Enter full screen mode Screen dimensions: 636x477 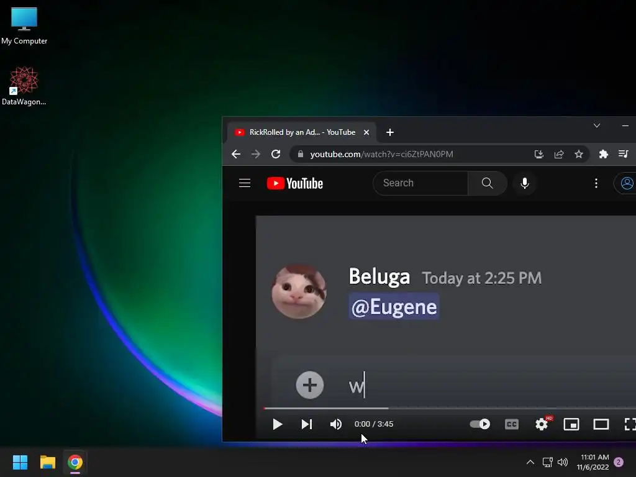(630, 424)
